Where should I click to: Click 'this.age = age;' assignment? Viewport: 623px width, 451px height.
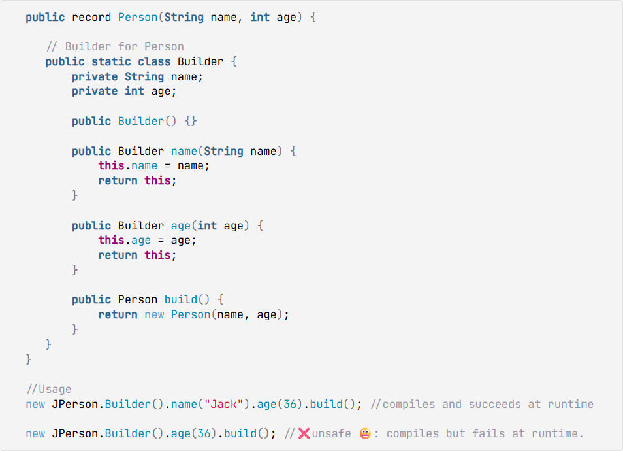[148, 241]
